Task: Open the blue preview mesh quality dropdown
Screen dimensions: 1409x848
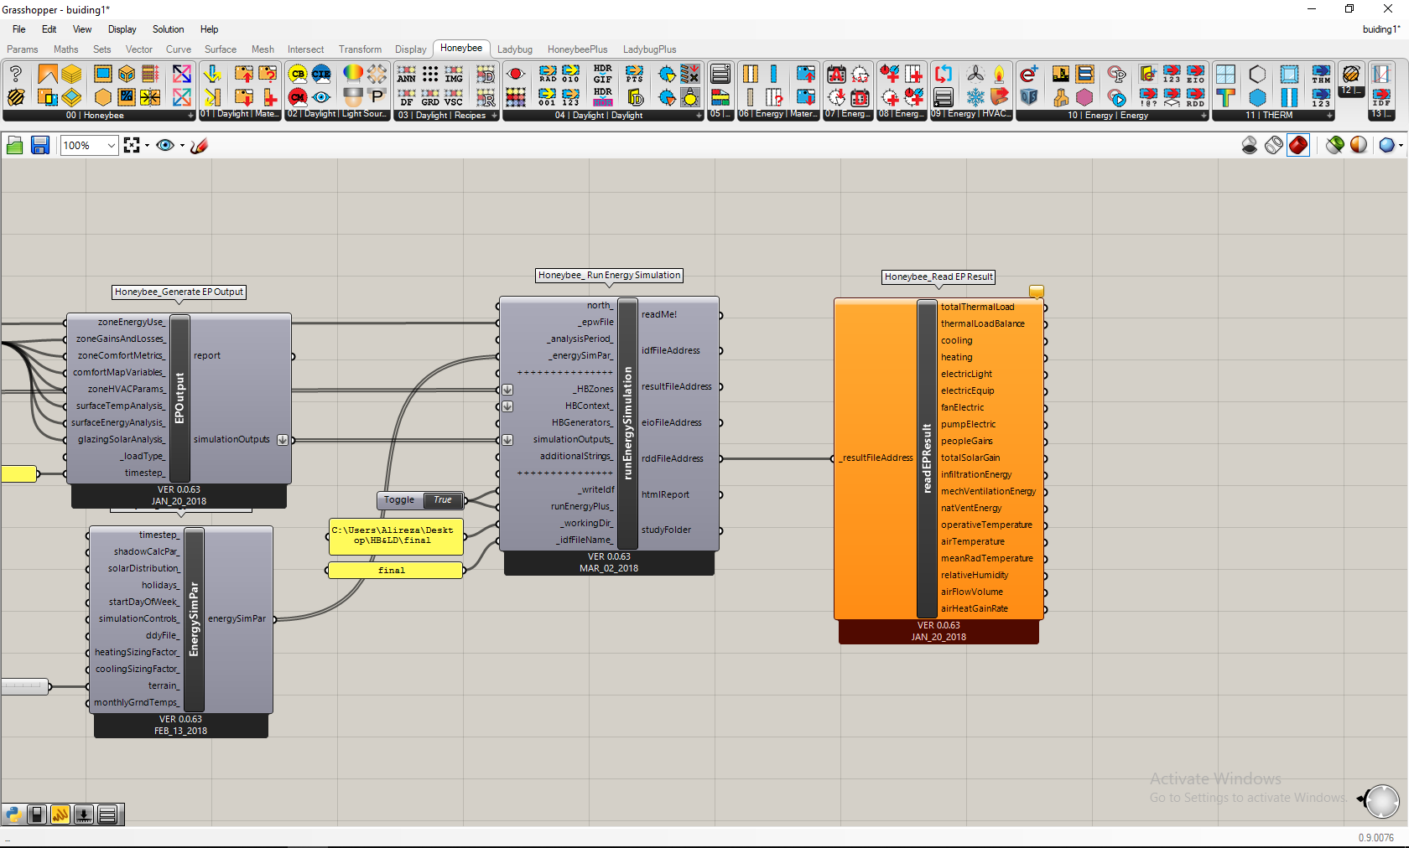Action: (x=1401, y=146)
